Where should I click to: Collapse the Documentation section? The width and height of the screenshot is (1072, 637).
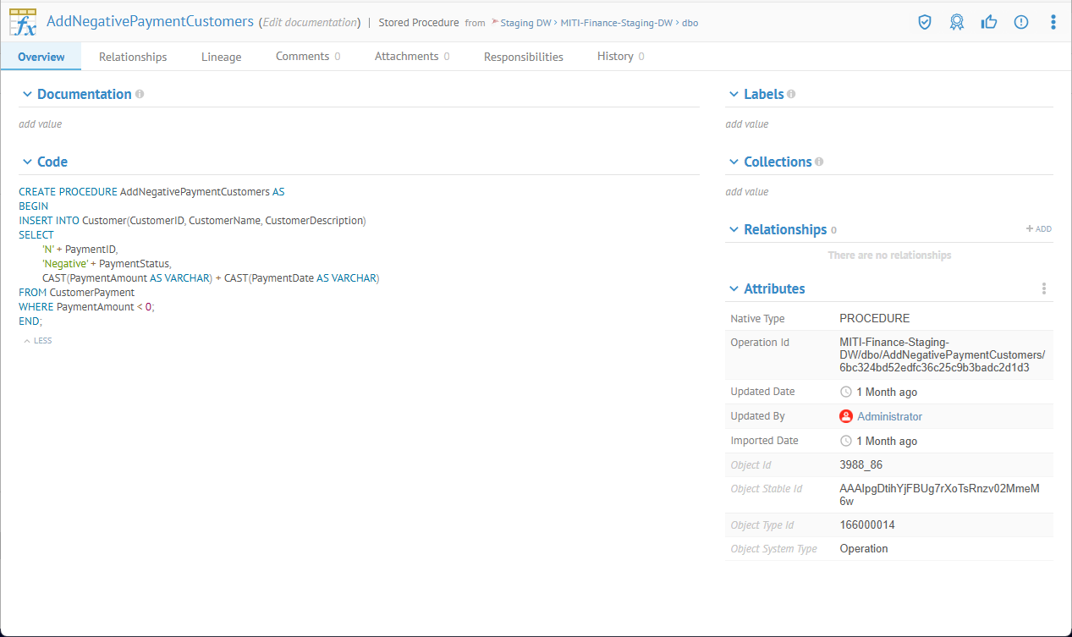point(27,94)
